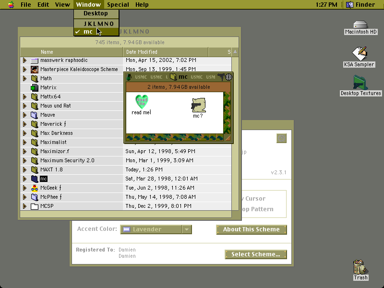
Task: Select the Math folder icon
Action: 35,79
